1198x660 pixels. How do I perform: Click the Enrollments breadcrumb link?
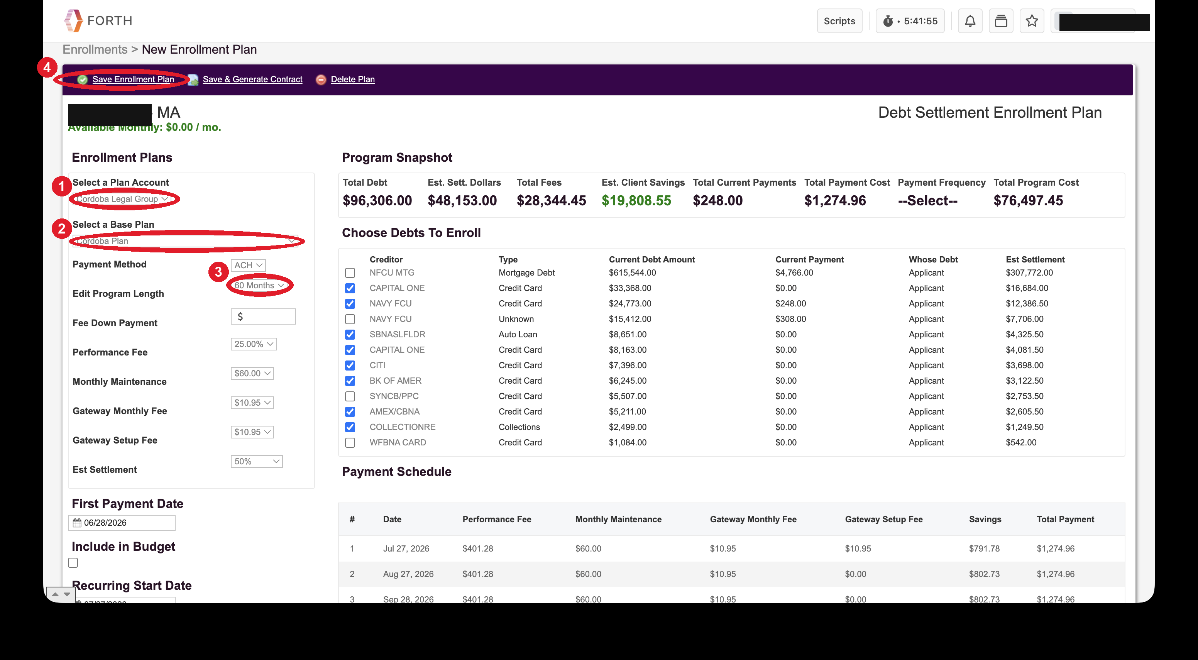point(95,49)
